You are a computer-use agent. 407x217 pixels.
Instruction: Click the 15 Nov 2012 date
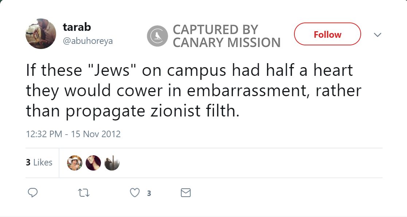(96, 134)
